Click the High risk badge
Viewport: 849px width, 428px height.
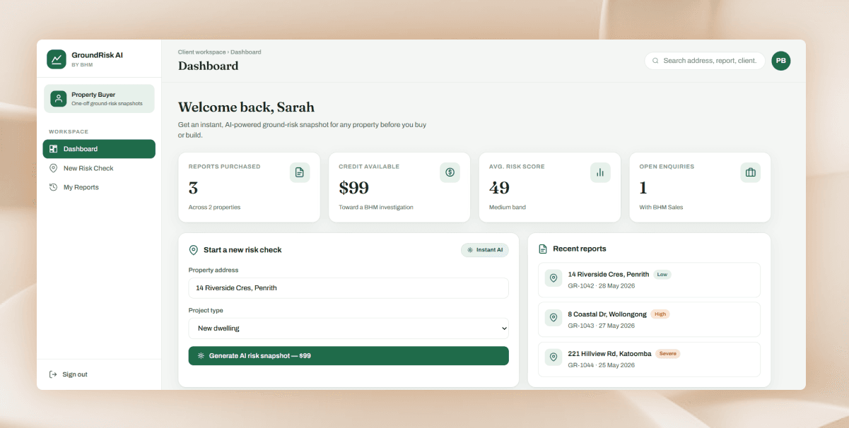660,314
